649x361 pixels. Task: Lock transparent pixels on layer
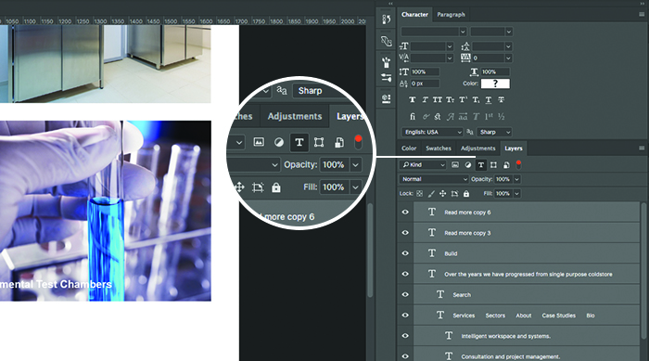tap(419, 194)
